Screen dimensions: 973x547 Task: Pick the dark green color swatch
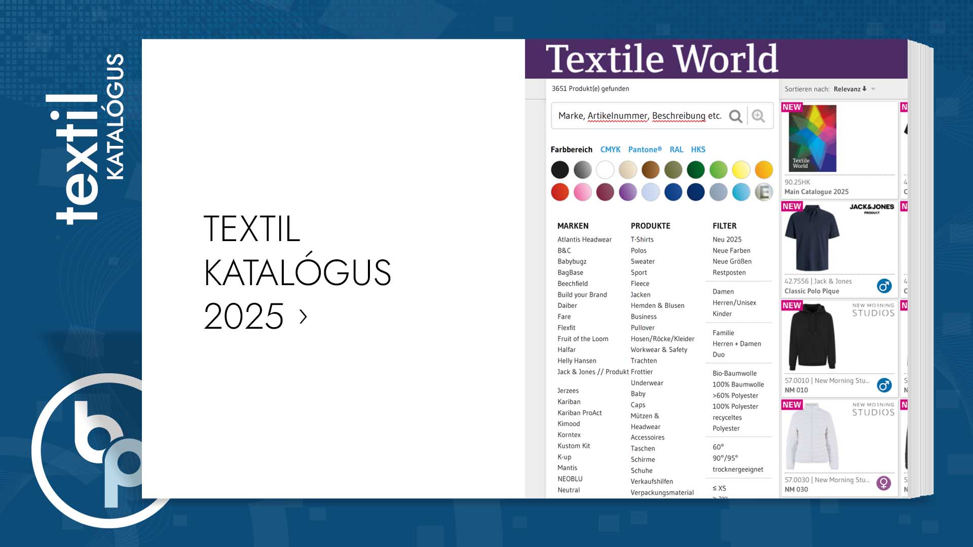pos(696,170)
